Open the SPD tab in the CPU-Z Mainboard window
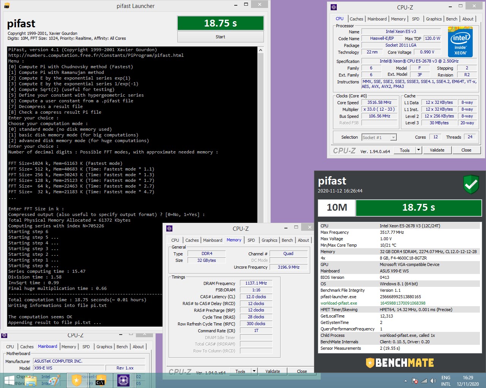 pyautogui.click(x=86, y=347)
